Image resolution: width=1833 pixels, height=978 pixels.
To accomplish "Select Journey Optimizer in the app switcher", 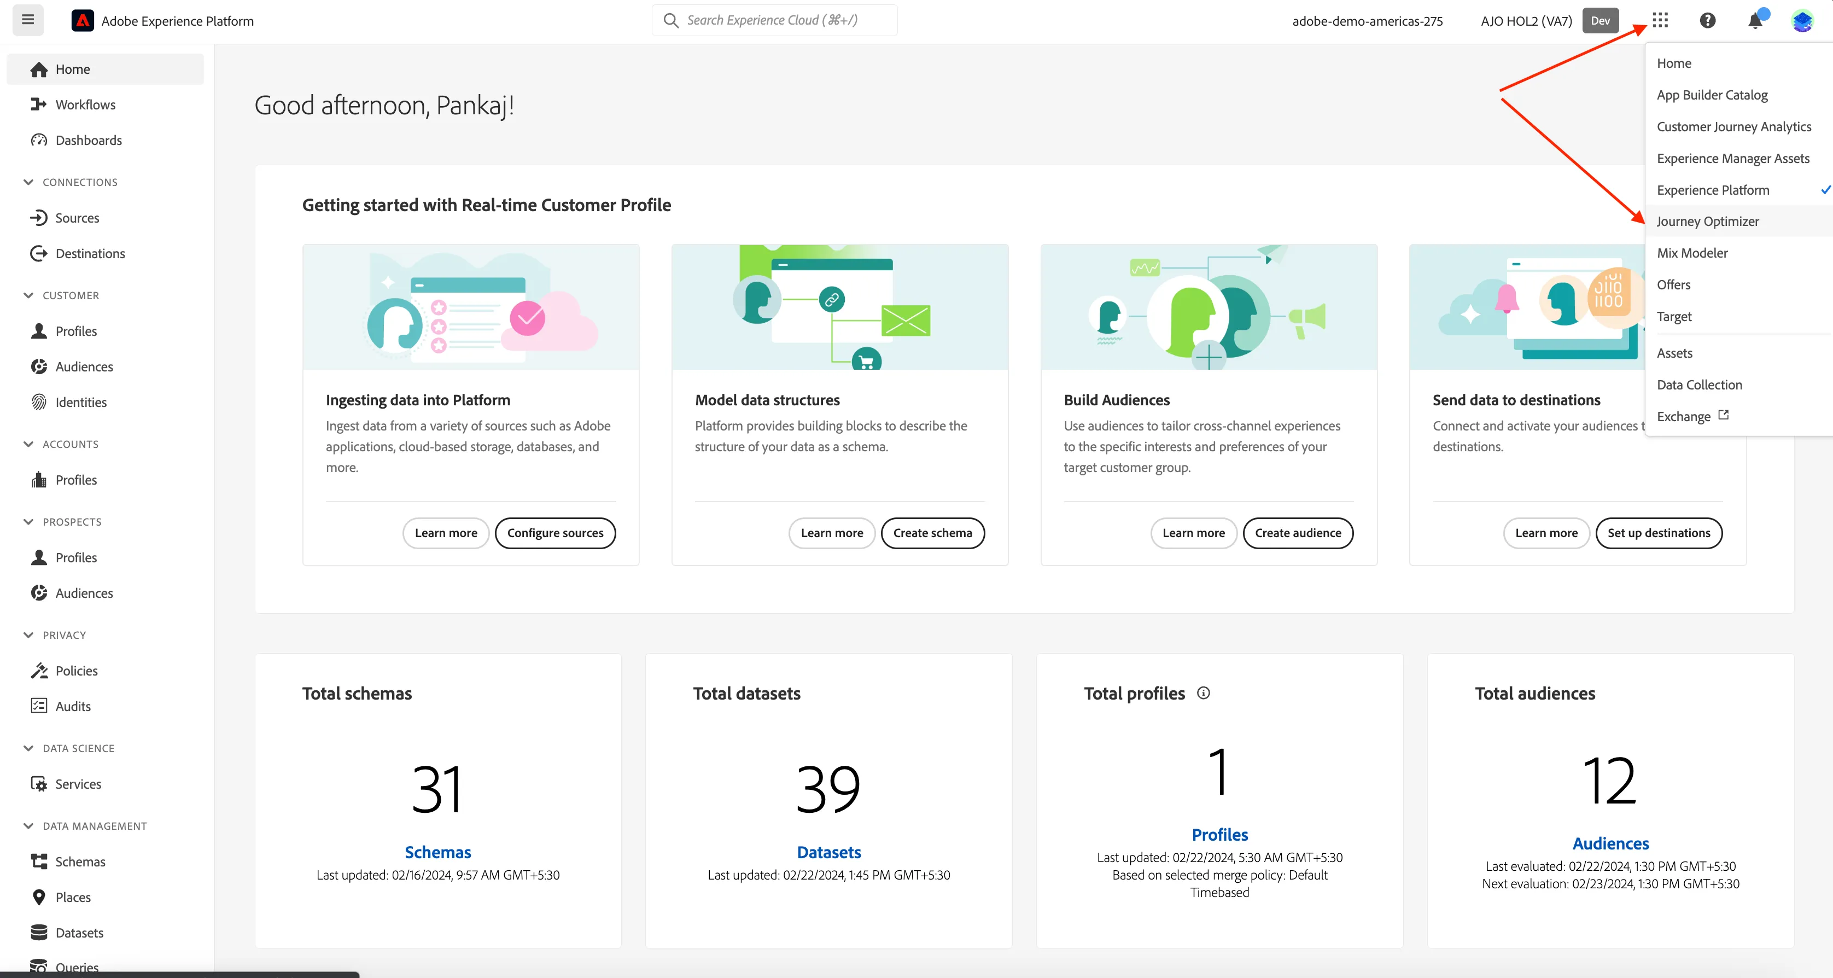I will pyautogui.click(x=1738, y=222).
